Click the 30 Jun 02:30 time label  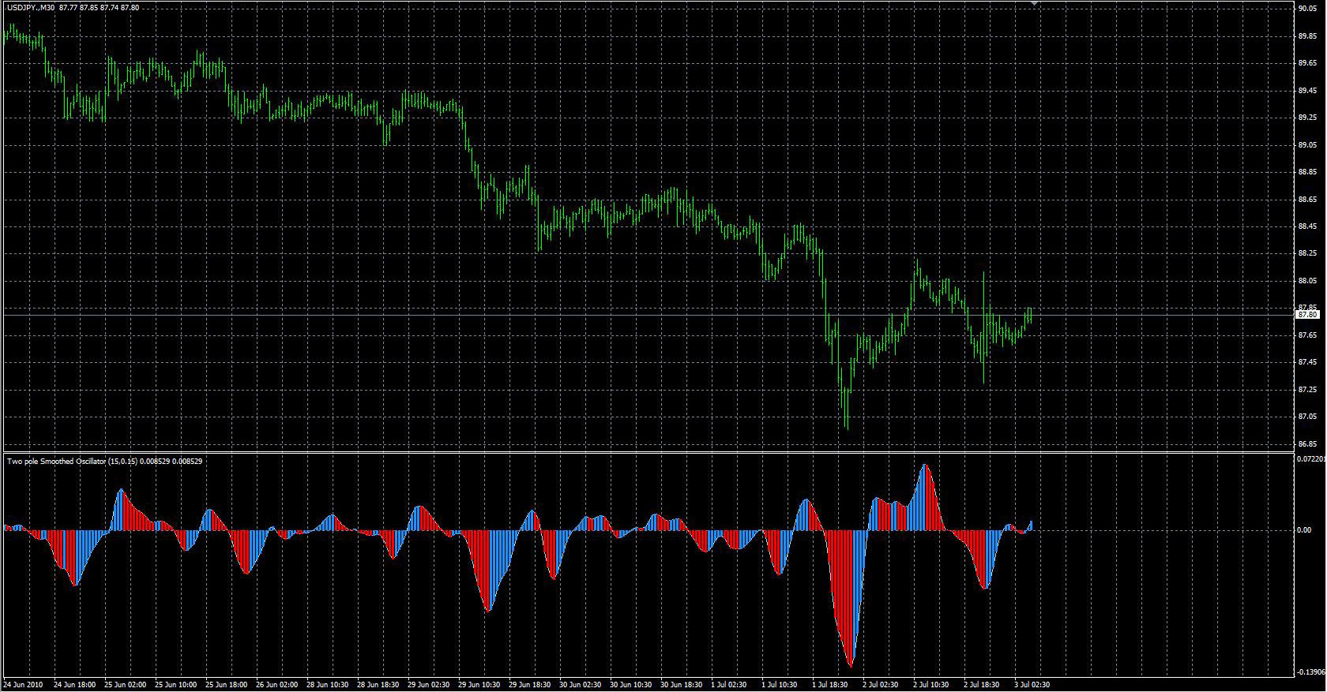580,685
